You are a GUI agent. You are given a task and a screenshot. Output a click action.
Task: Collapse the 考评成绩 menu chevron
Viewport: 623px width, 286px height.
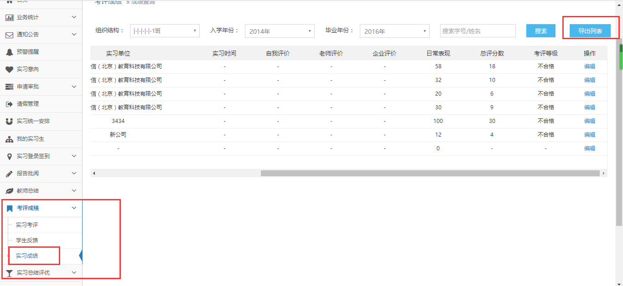click(74, 208)
